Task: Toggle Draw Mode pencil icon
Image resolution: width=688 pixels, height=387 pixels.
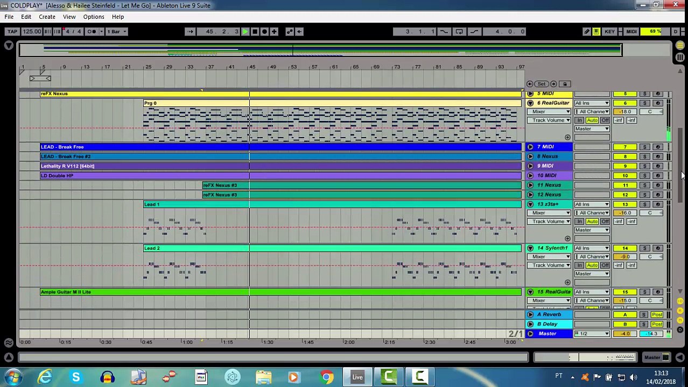Action: coord(587,32)
